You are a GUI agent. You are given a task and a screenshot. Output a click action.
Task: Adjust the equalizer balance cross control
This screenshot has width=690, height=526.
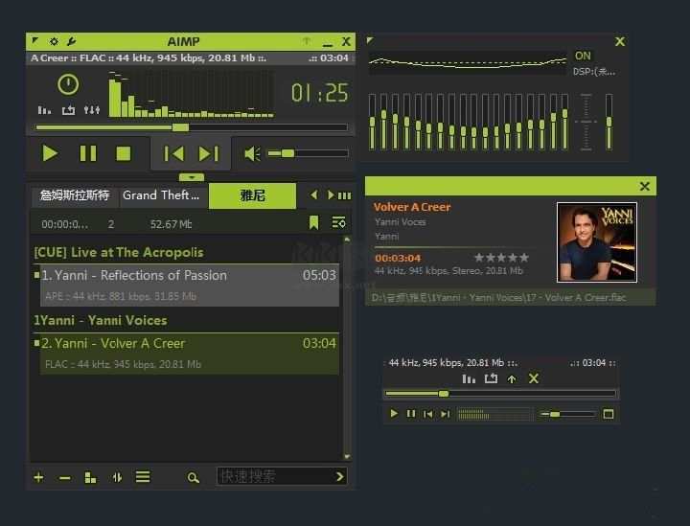pyautogui.click(x=586, y=122)
